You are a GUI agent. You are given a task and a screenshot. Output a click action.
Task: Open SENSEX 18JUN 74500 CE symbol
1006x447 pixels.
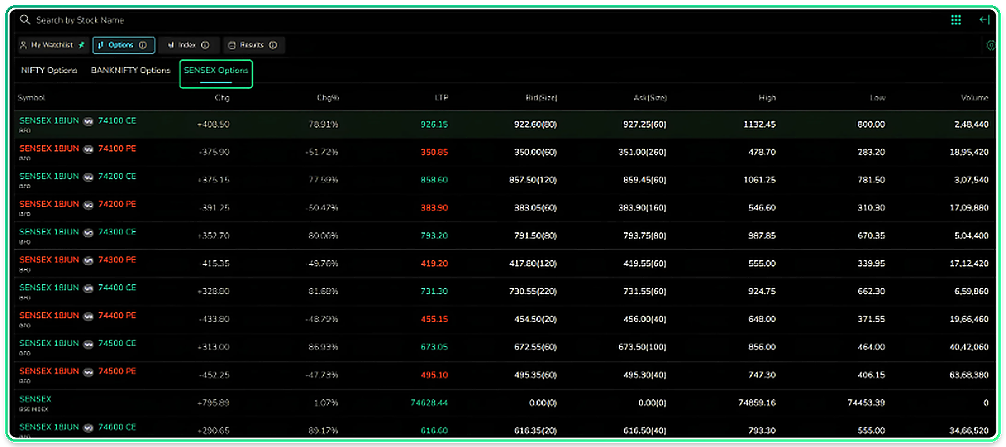click(78, 343)
